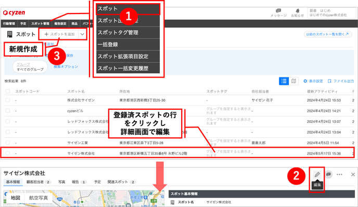The image size is (358, 207).
Task: Open message icon in detail panel
Action: pos(328,174)
